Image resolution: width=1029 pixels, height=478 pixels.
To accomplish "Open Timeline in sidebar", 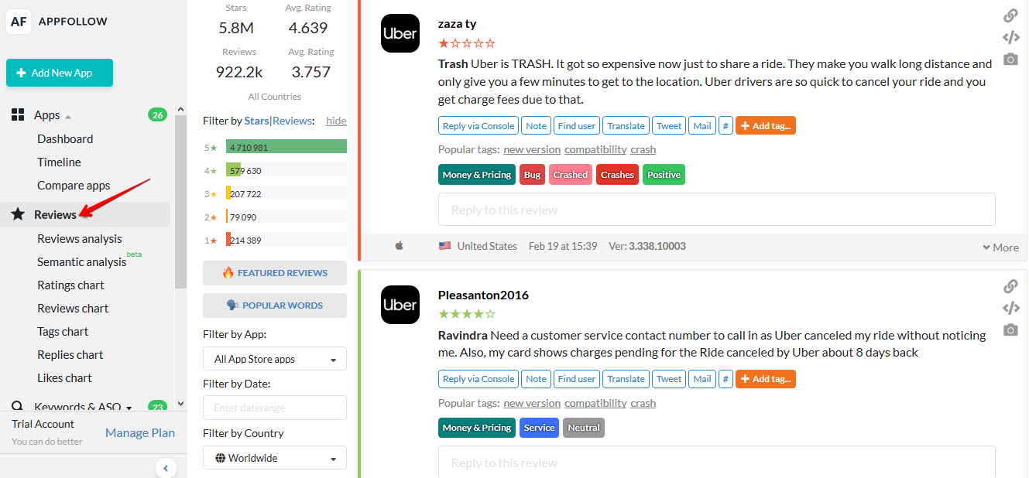I will tap(59, 162).
